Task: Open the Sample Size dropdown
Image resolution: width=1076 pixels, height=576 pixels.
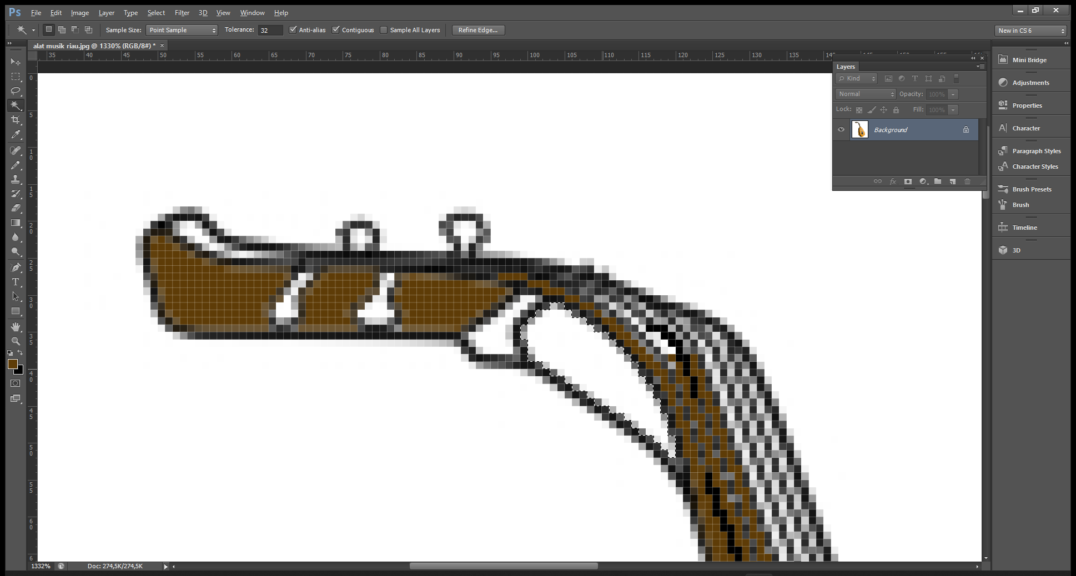Action: coord(182,30)
